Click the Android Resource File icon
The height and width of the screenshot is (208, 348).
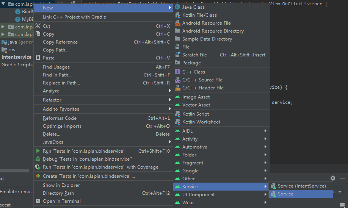coord(177,23)
